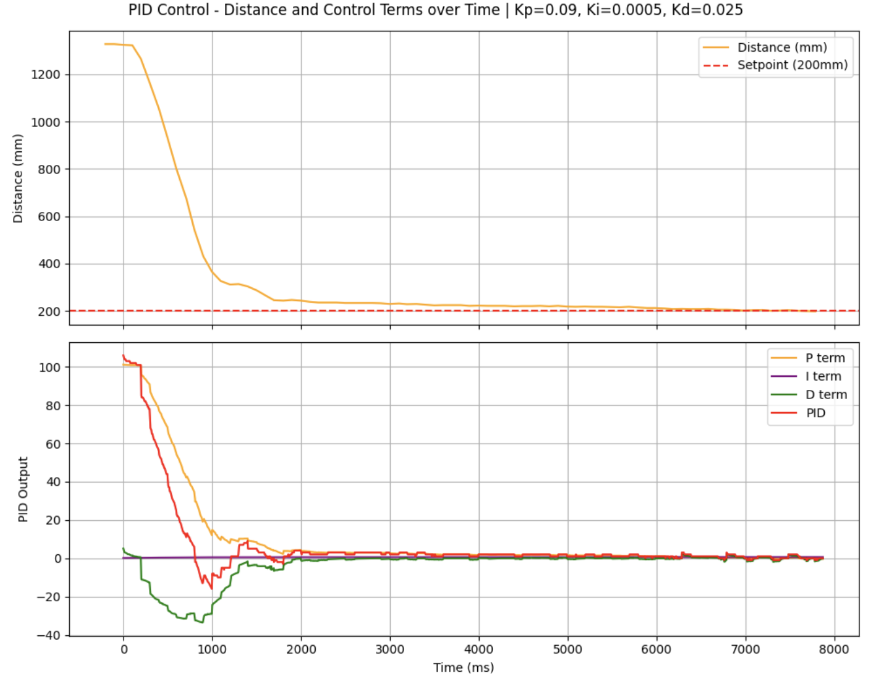885x683 pixels.
Task: Click the dashed red Setpoint legend line
Action: point(716,65)
